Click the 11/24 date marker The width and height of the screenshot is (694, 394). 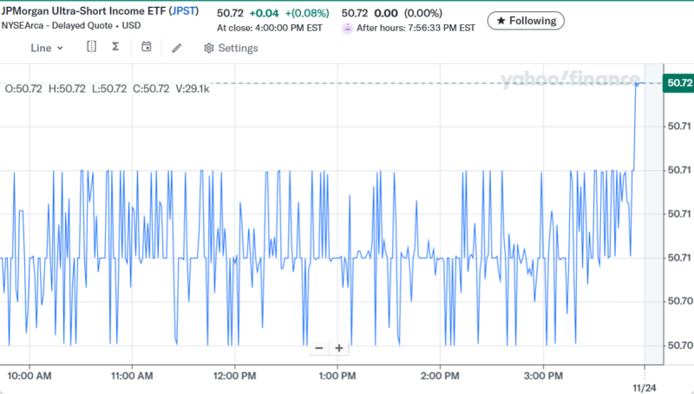coord(643,384)
